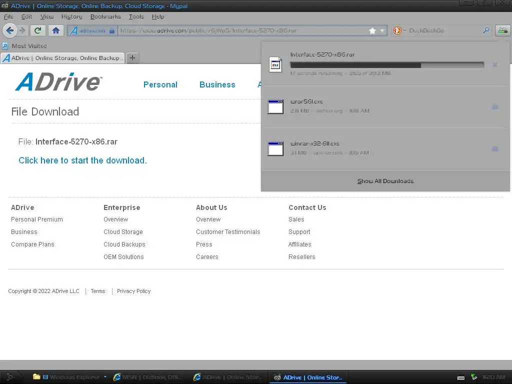Click the Forward arrow navigation button
This screenshot has width=512, height=384.
(22, 30)
